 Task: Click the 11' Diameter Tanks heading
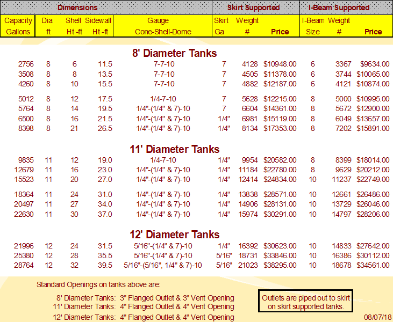coord(174,149)
